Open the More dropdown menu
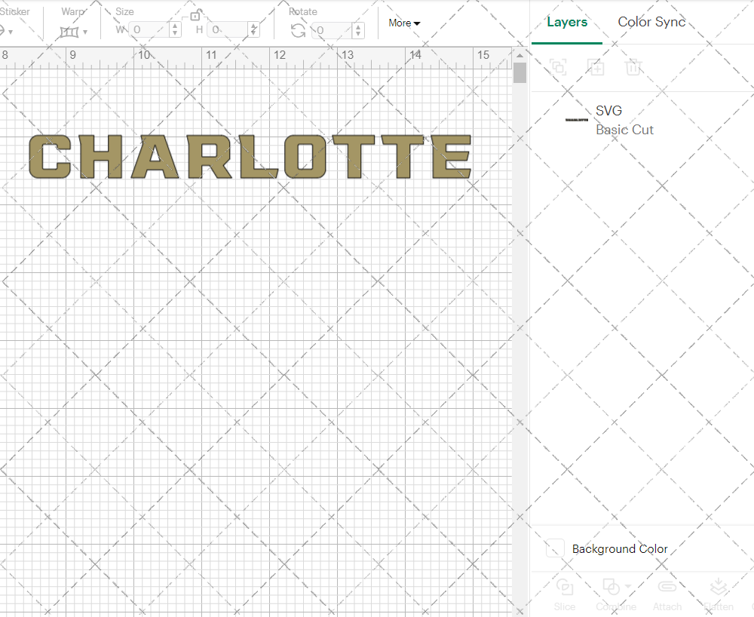754x617 pixels. [404, 23]
